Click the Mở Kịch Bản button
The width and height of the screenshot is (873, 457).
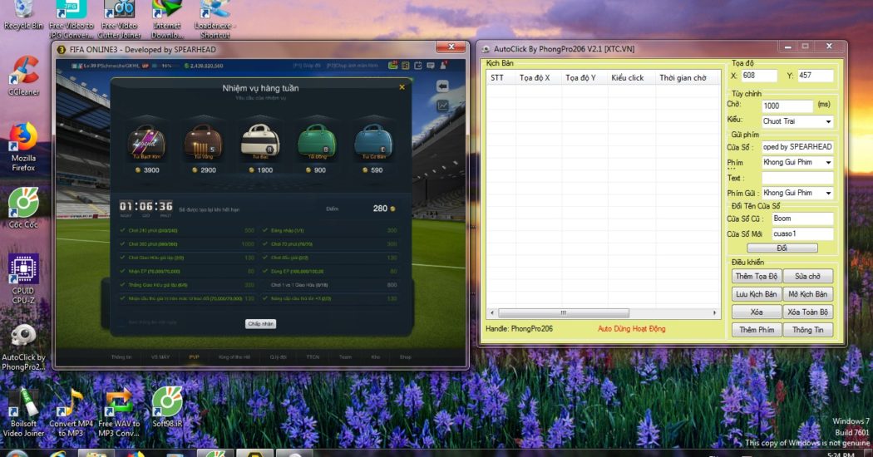807,294
